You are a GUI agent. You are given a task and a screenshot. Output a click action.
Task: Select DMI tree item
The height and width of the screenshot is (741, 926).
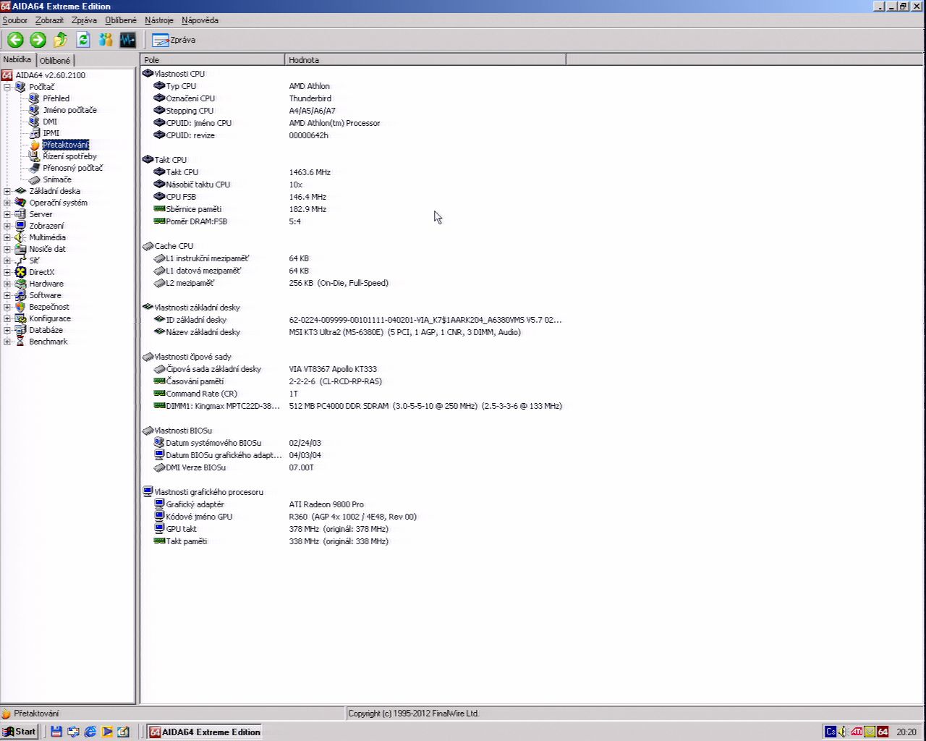point(50,122)
